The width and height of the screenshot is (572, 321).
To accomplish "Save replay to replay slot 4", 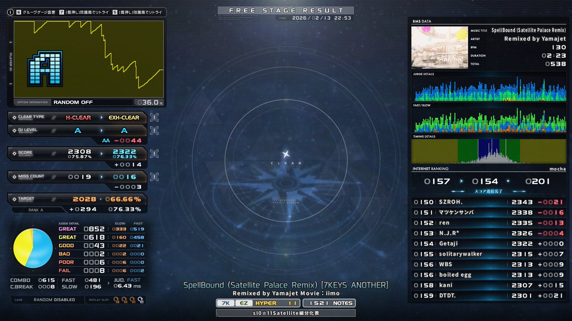I will 140,299.
